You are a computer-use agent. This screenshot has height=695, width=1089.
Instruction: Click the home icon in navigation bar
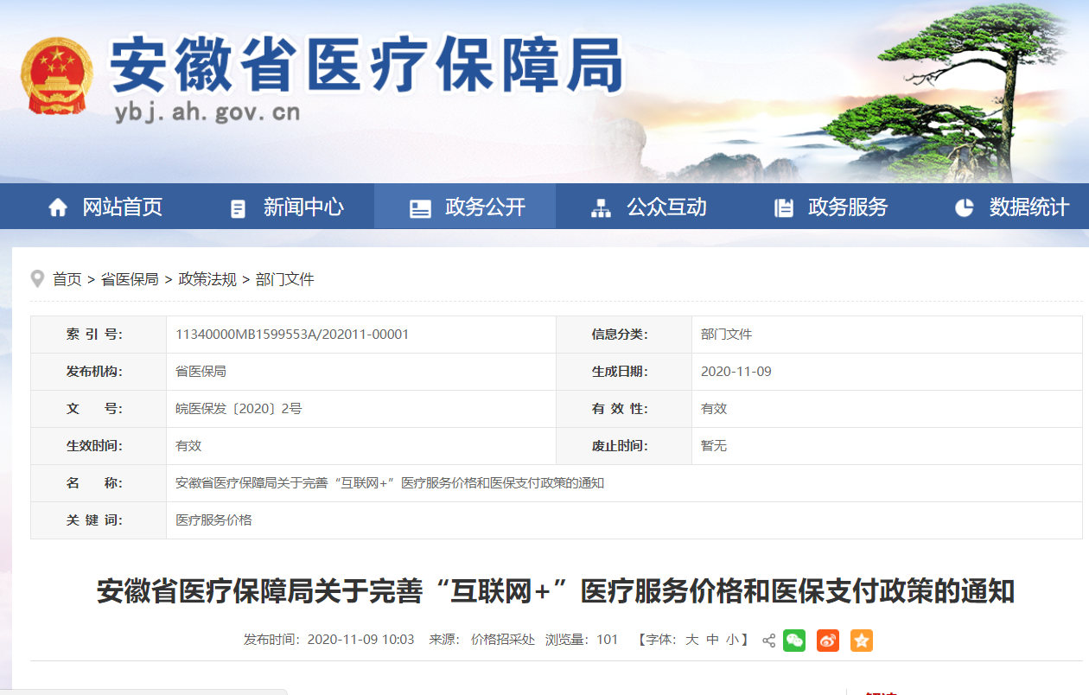[58, 207]
